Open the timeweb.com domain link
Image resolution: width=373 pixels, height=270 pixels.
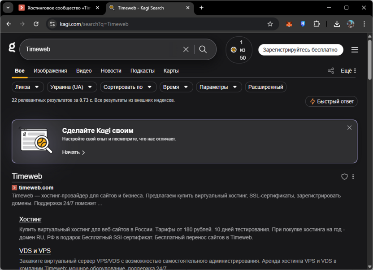(x=36, y=187)
